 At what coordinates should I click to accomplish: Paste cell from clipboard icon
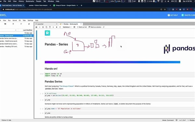(x=50, y=27)
